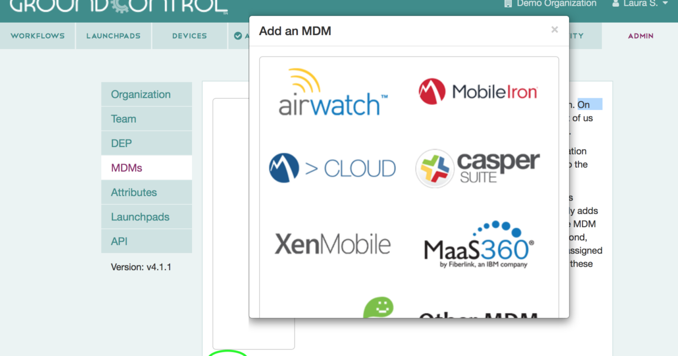Viewport: 678px width, 356px height.
Task: Choose the MobileIron Cloud option
Action: coord(332,168)
